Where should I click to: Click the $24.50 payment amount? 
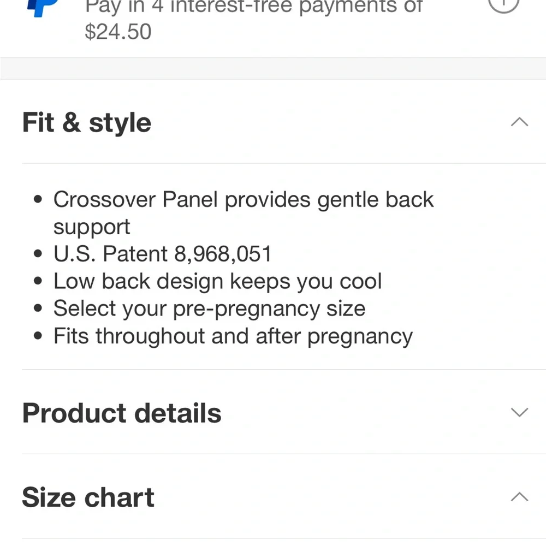(118, 32)
